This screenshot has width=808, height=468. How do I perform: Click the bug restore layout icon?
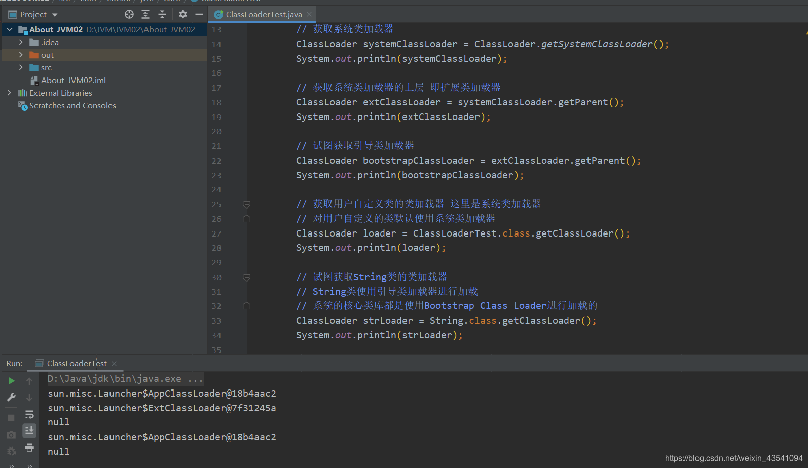point(11,451)
